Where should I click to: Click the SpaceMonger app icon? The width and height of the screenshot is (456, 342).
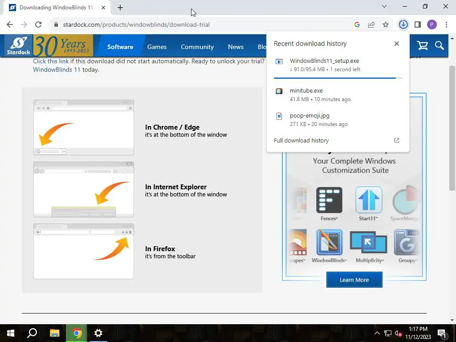[405, 200]
